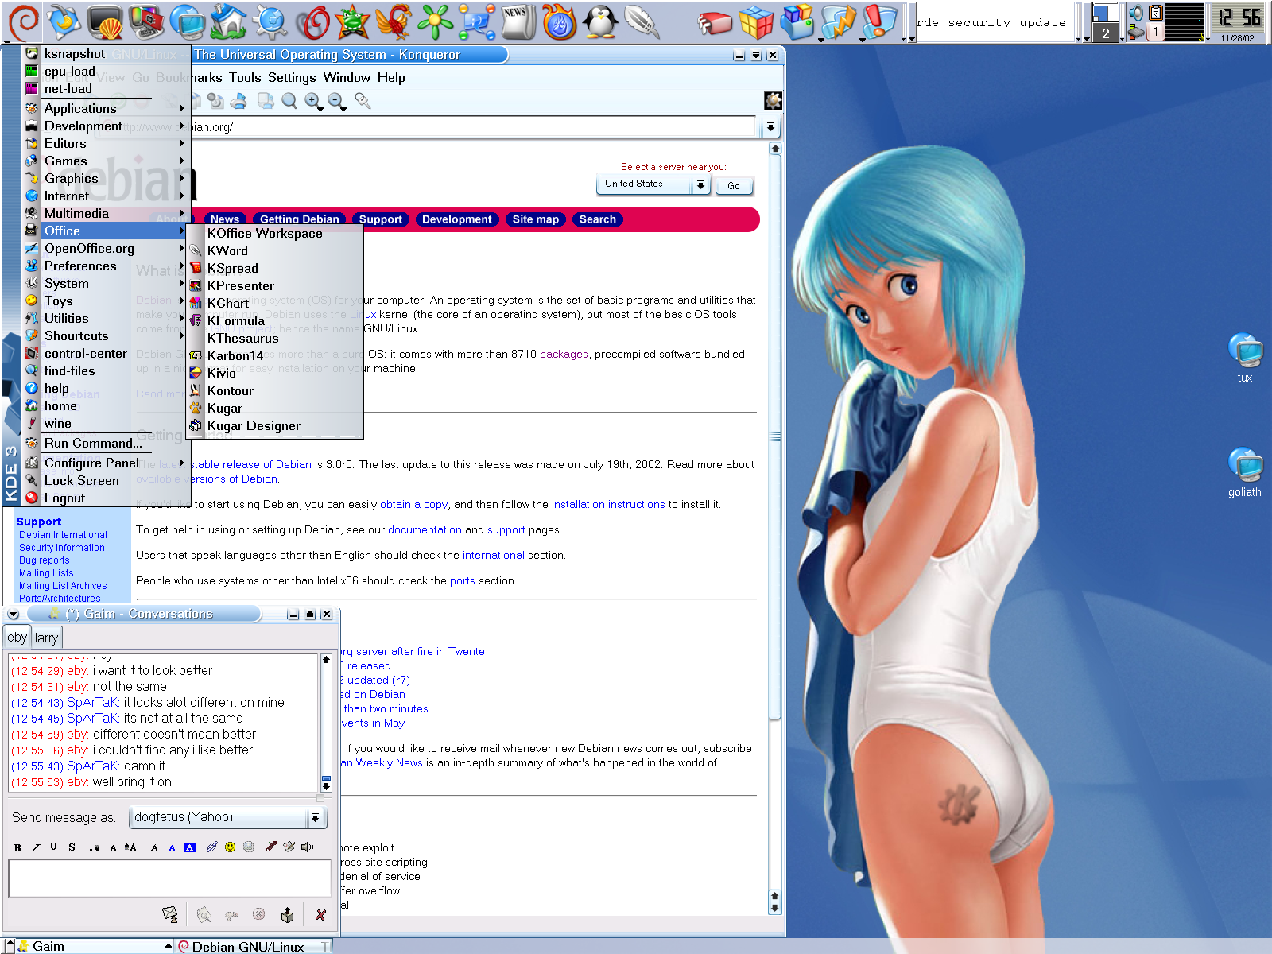
Task: Open the smiley picker in Gaim
Action: tap(230, 847)
